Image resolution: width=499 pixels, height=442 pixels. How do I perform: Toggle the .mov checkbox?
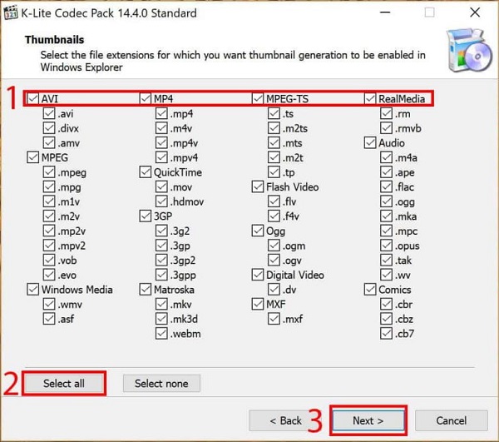click(161, 186)
